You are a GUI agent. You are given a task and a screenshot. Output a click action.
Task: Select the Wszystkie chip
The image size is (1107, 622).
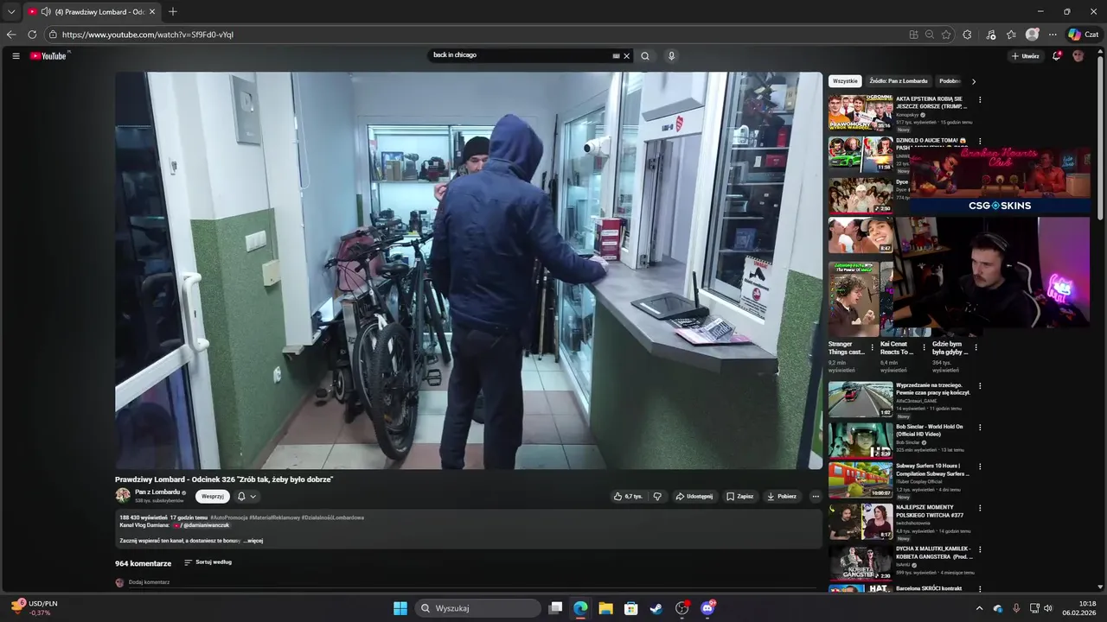coord(845,81)
